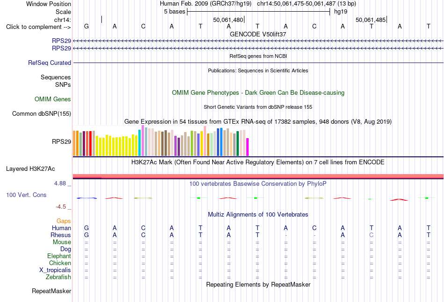Viewport: 444px width, 302px height.
Task: Select the Zebrafish alignment row label
Action: [x=58, y=277]
